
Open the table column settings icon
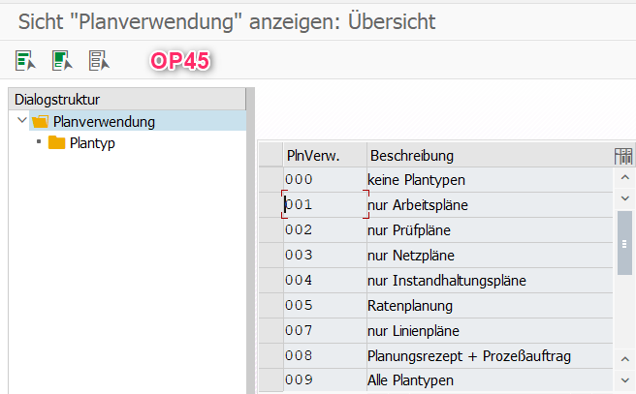tap(623, 156)
